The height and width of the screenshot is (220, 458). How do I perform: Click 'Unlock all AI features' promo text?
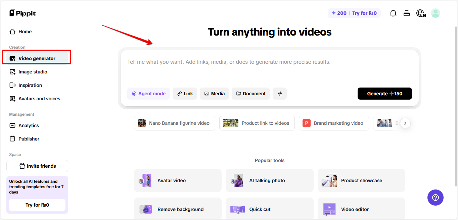point(36,187)
